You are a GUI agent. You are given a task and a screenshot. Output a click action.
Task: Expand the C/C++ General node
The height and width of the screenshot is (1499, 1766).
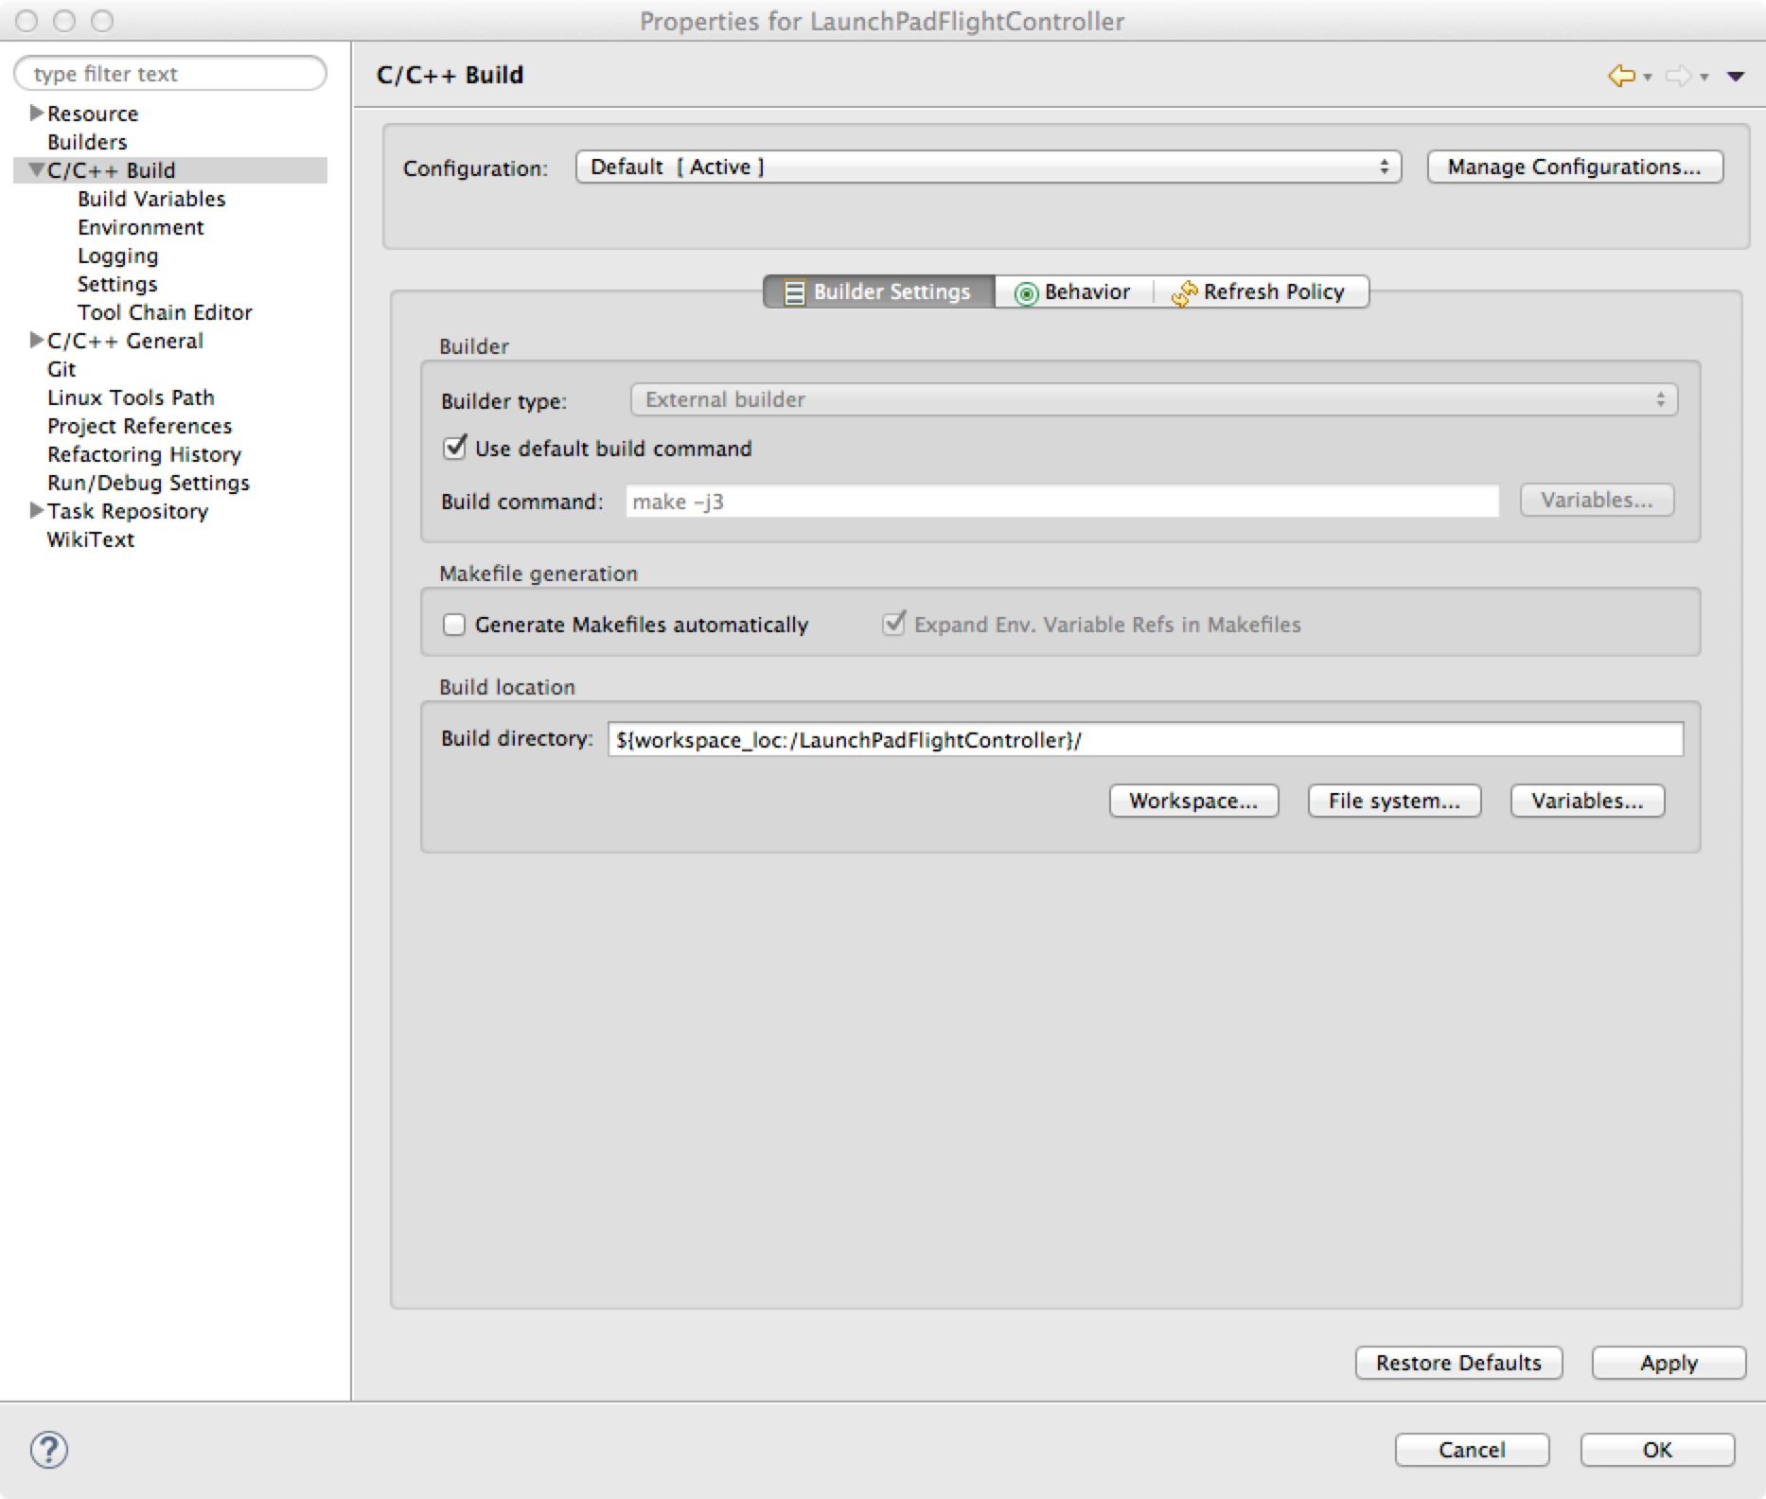point(37,340)
